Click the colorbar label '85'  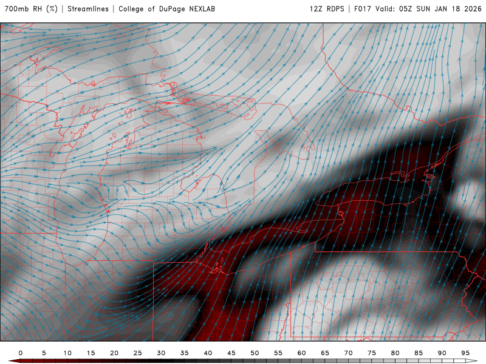click(x=419, y=353)
